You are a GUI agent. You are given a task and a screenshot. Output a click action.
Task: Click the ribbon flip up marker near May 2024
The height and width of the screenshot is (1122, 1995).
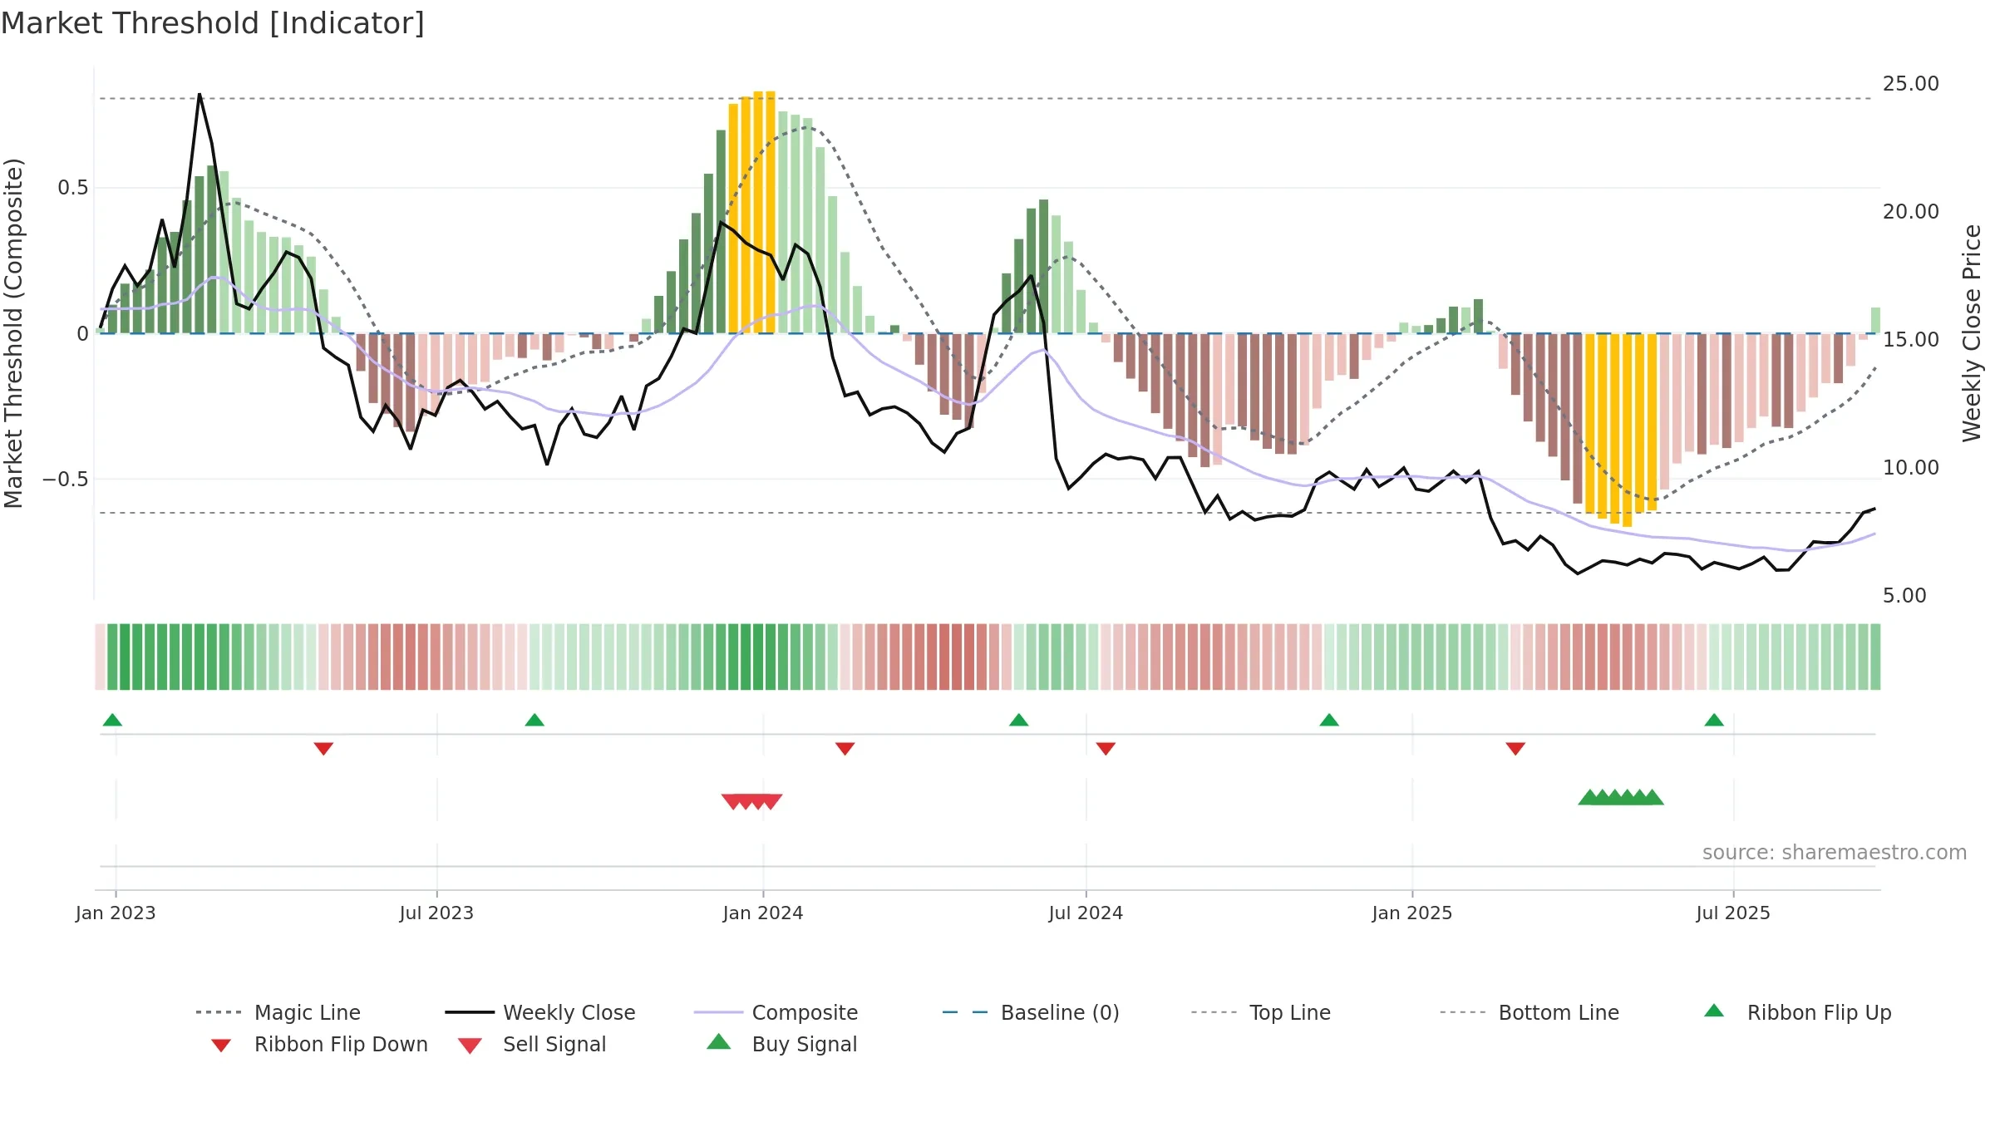click(x=1018, y=720)
